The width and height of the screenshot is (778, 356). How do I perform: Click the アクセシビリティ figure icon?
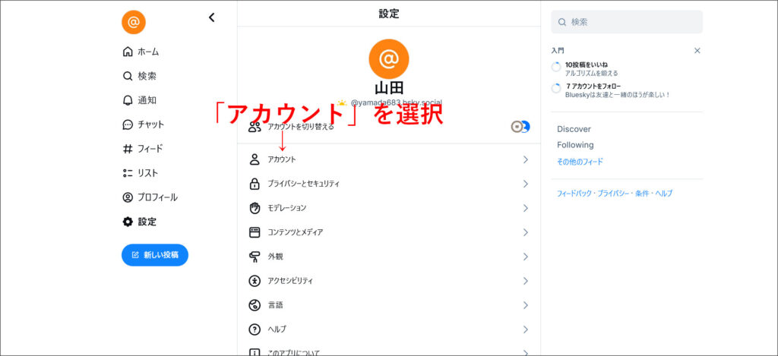click(x=255, y=281)
